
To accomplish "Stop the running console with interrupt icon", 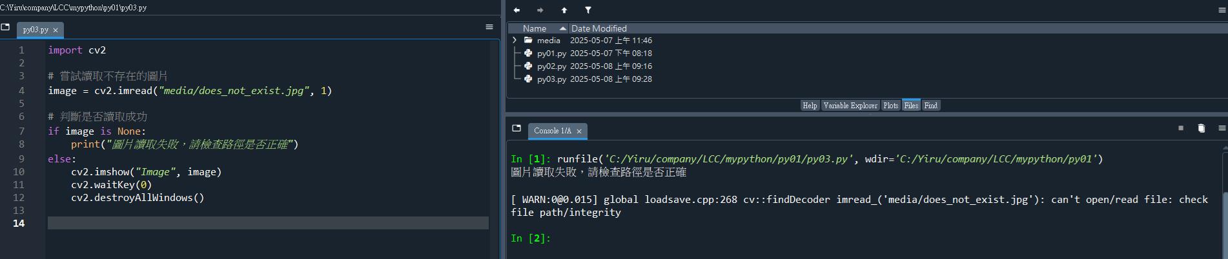I will [x=1181, y=128].
